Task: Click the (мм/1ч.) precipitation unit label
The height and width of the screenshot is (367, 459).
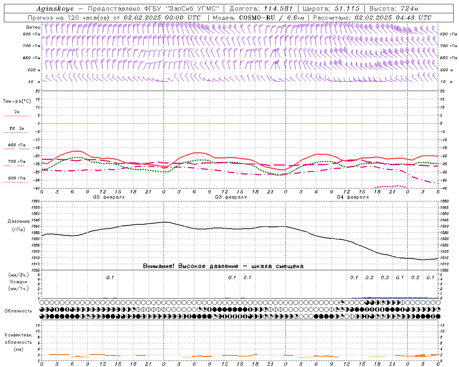Action: [18, 289]
